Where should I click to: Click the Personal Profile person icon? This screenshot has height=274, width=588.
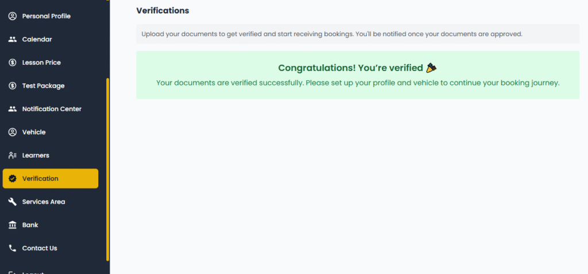coord(13,16)
